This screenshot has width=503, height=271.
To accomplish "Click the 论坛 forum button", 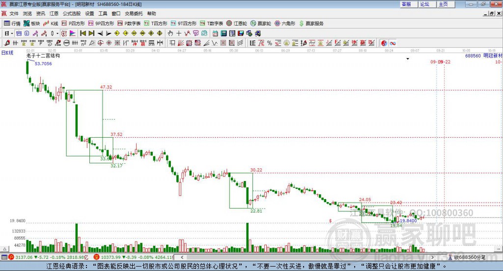I will (x=427, y=4).
